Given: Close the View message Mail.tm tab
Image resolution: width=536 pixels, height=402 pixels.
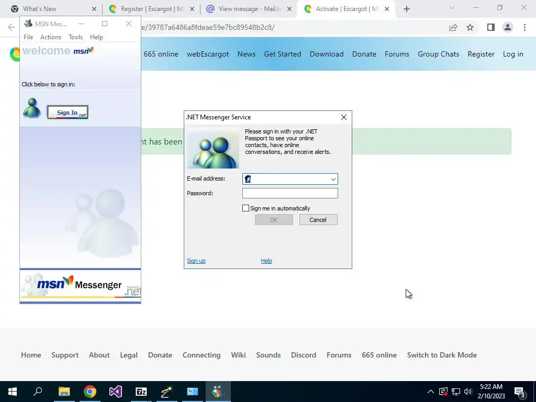Looking at the screenshot, I should 289,9.
